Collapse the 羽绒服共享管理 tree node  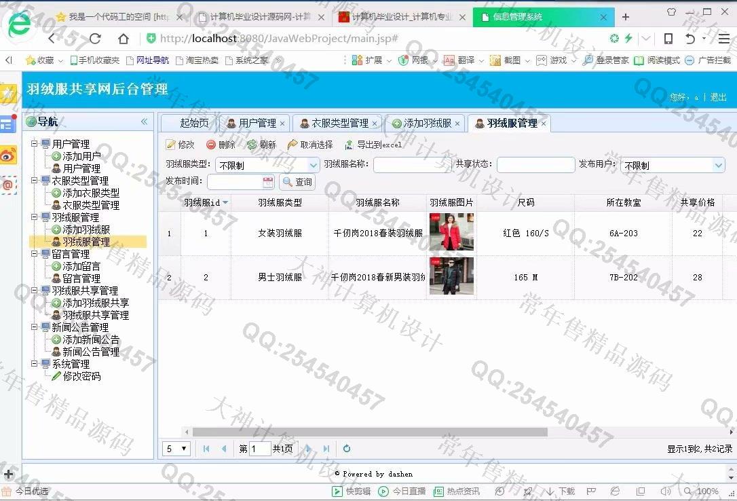(x=35, y=290)
